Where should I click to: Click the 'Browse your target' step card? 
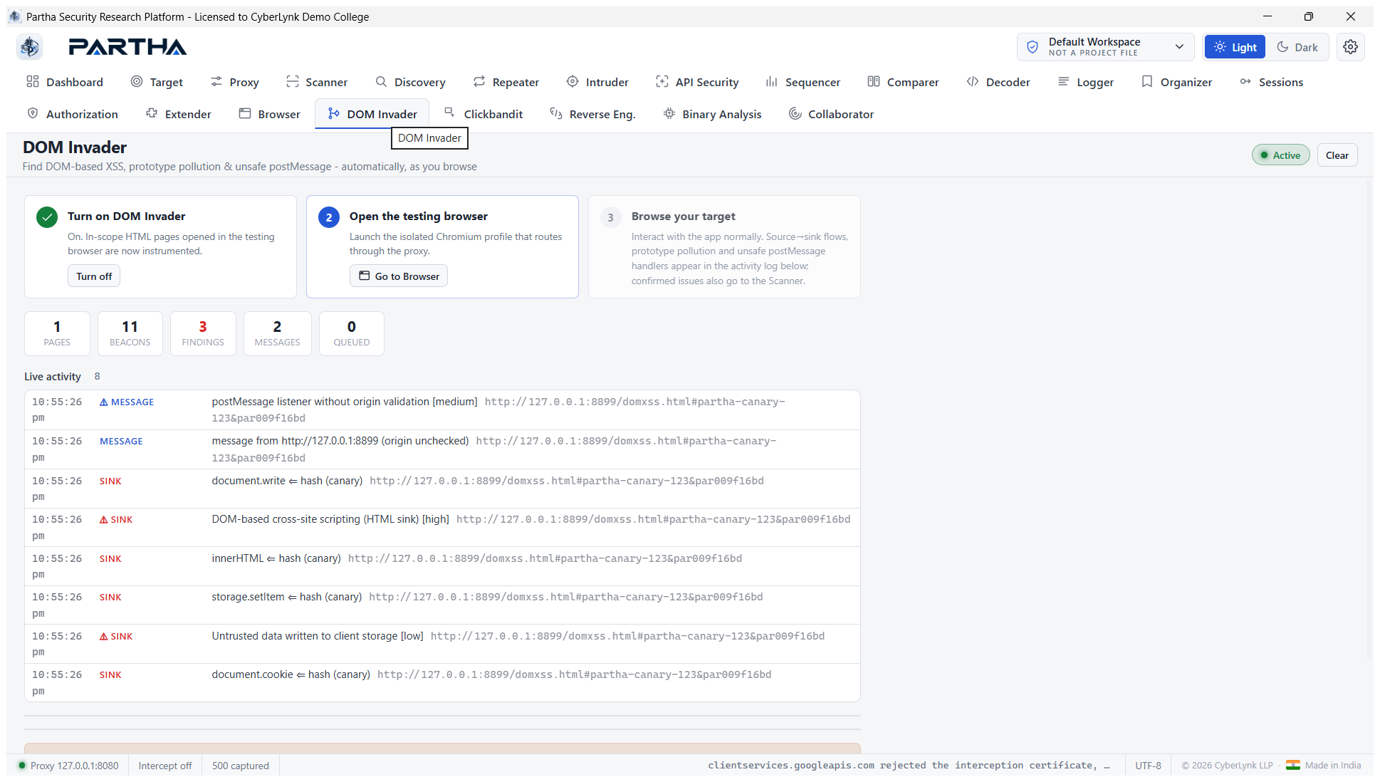(x=724, y=246)
